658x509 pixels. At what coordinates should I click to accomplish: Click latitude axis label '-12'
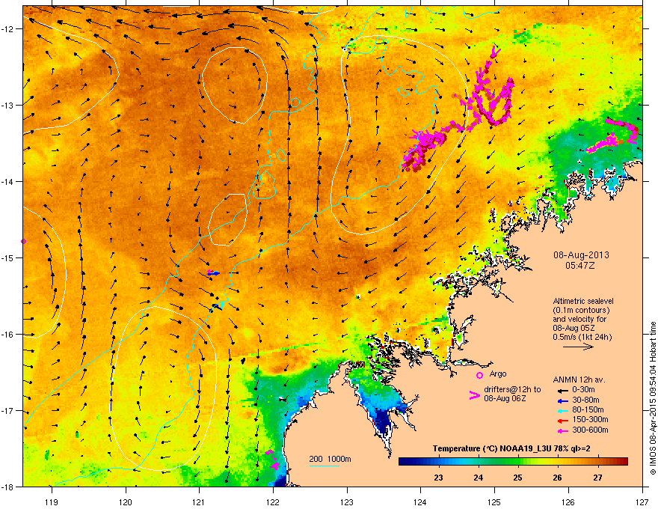coord(7,28)
